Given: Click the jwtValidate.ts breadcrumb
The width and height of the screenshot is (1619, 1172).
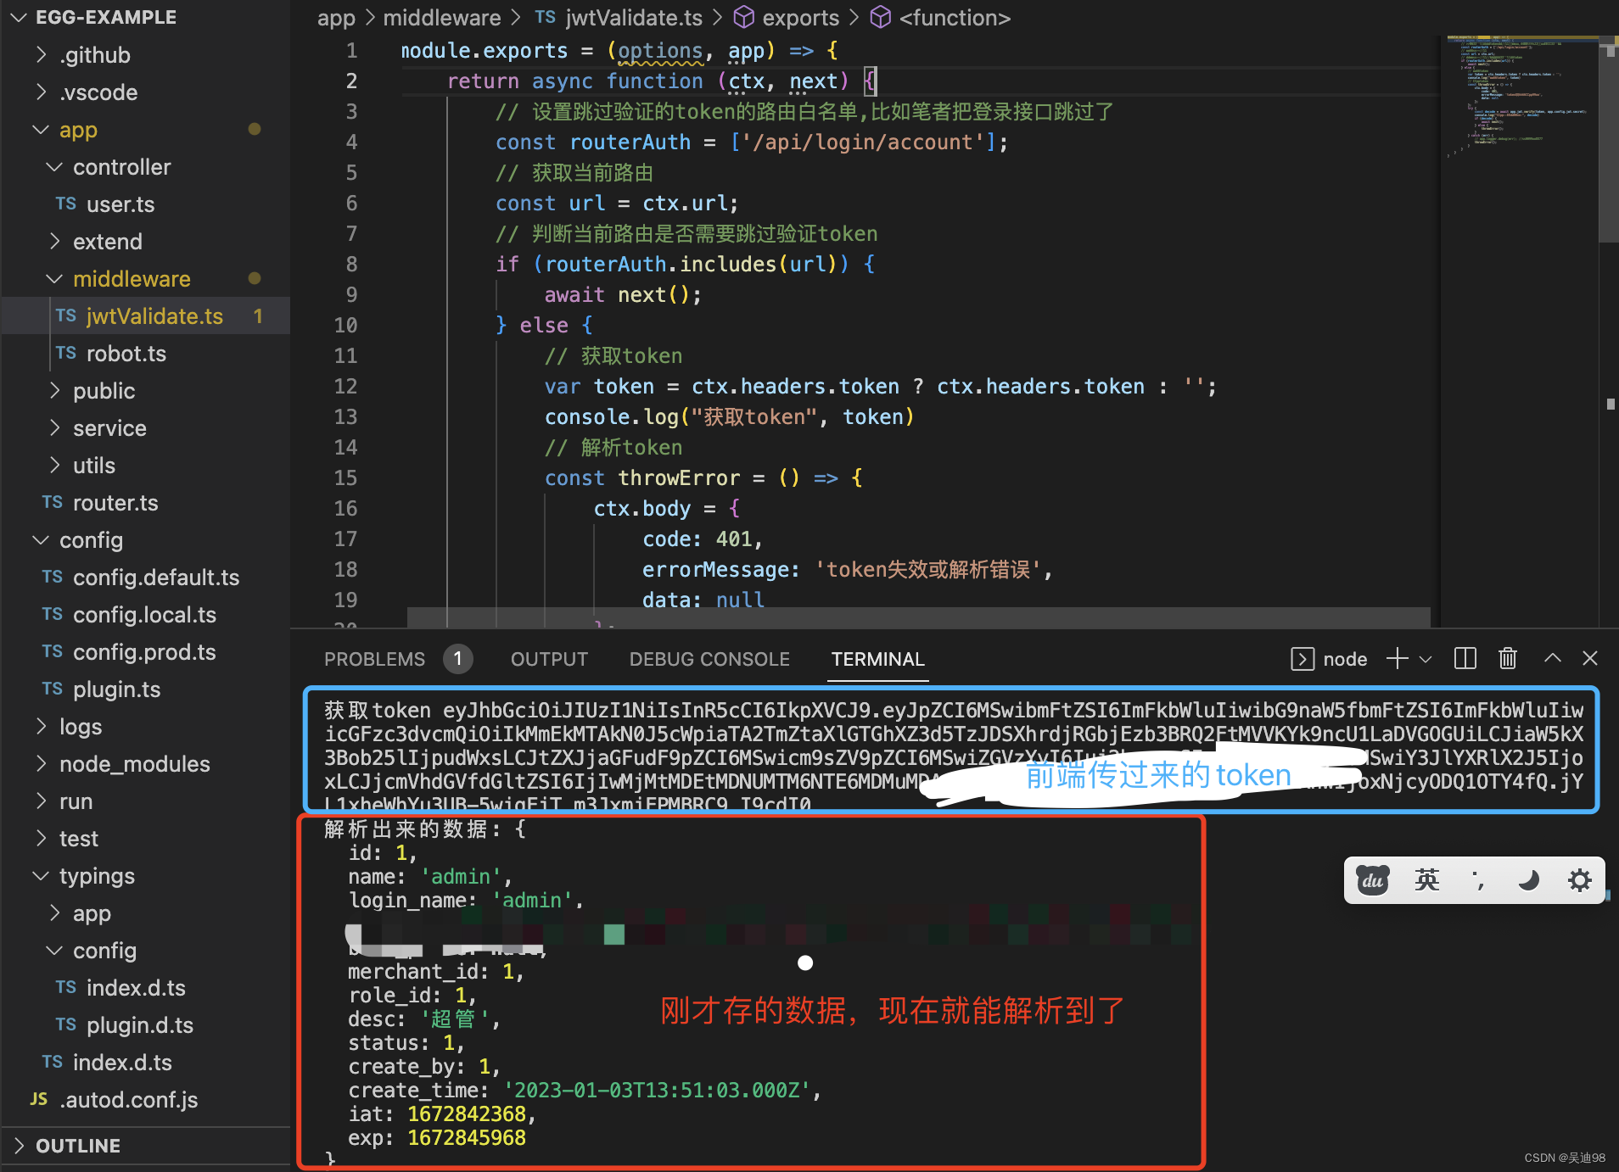Looking at the screenshot, I should [x=634, y=18].
